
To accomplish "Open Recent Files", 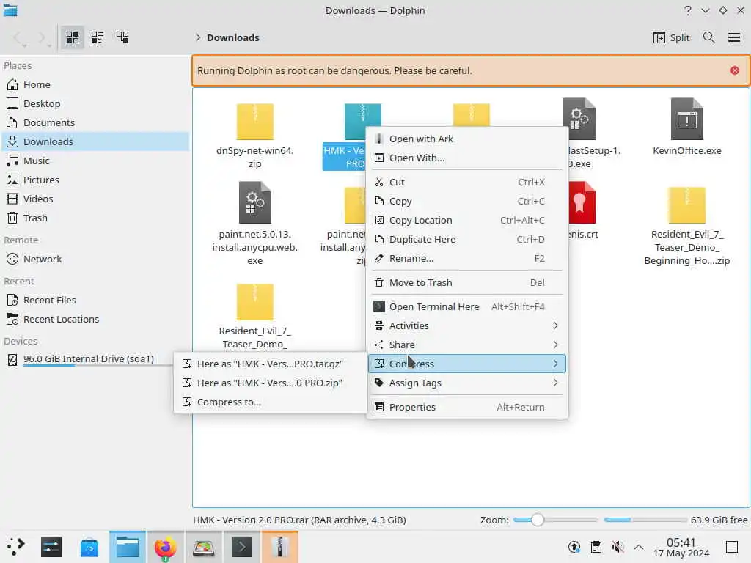I will point(95,300).
